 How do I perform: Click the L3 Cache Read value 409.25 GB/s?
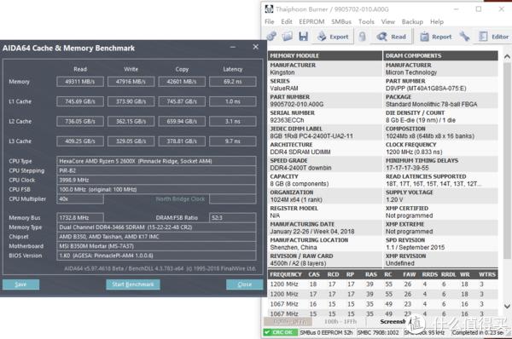pyautogui.click(x=80, y=141)
